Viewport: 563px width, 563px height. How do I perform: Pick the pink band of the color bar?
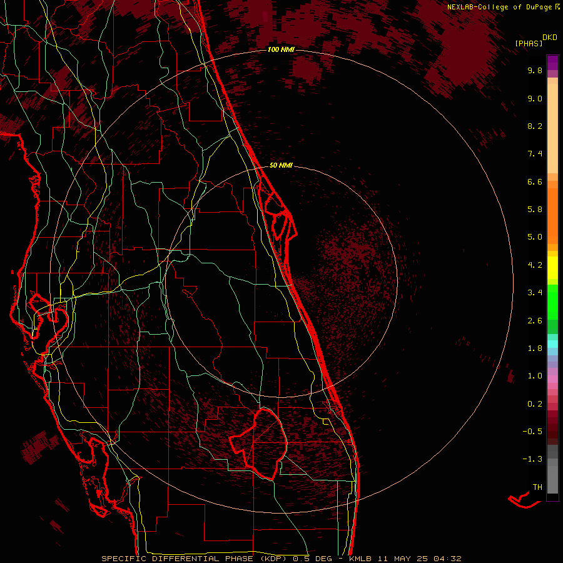(x=552, y=379)
